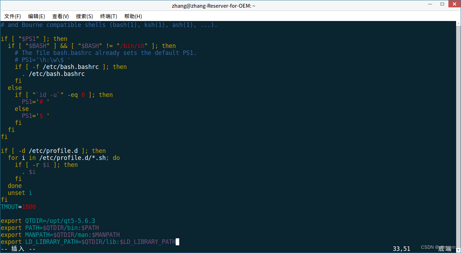Click the 'unset i' line
Image resolution: width=461 pixels, height=253 pixels.
point(20,193)
